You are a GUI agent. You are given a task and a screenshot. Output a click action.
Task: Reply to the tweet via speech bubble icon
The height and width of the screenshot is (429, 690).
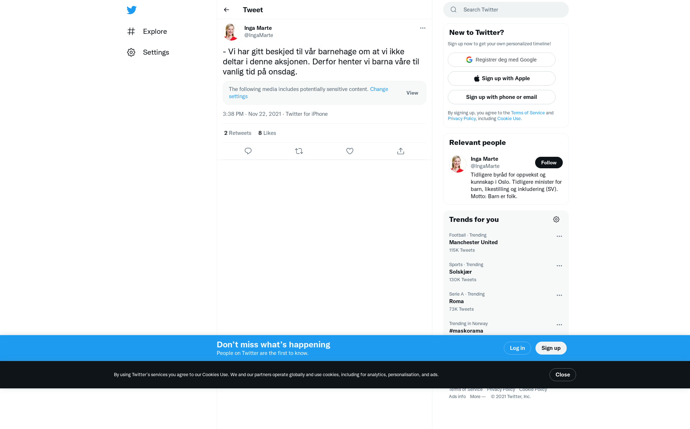248,151
